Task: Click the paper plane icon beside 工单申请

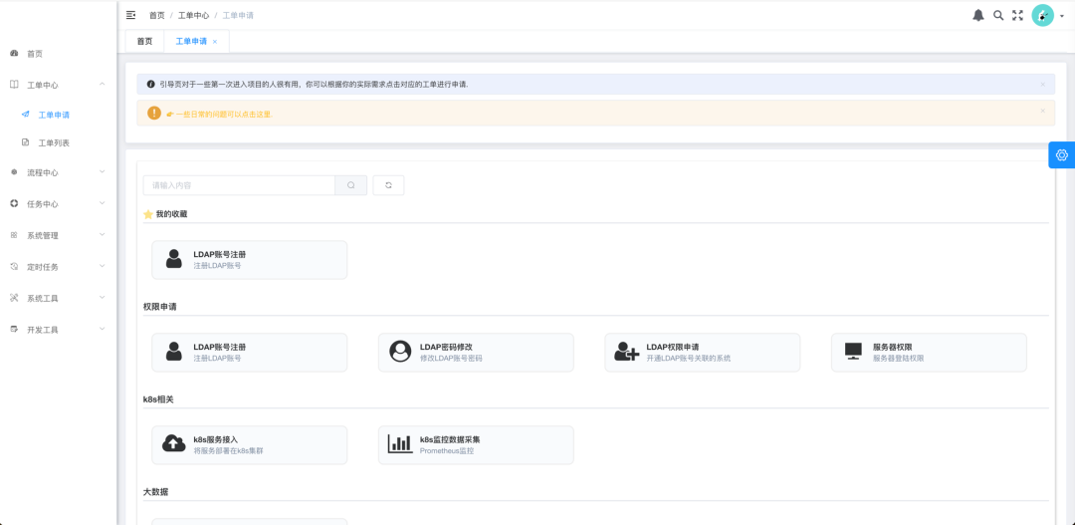Action: point(25,114)
